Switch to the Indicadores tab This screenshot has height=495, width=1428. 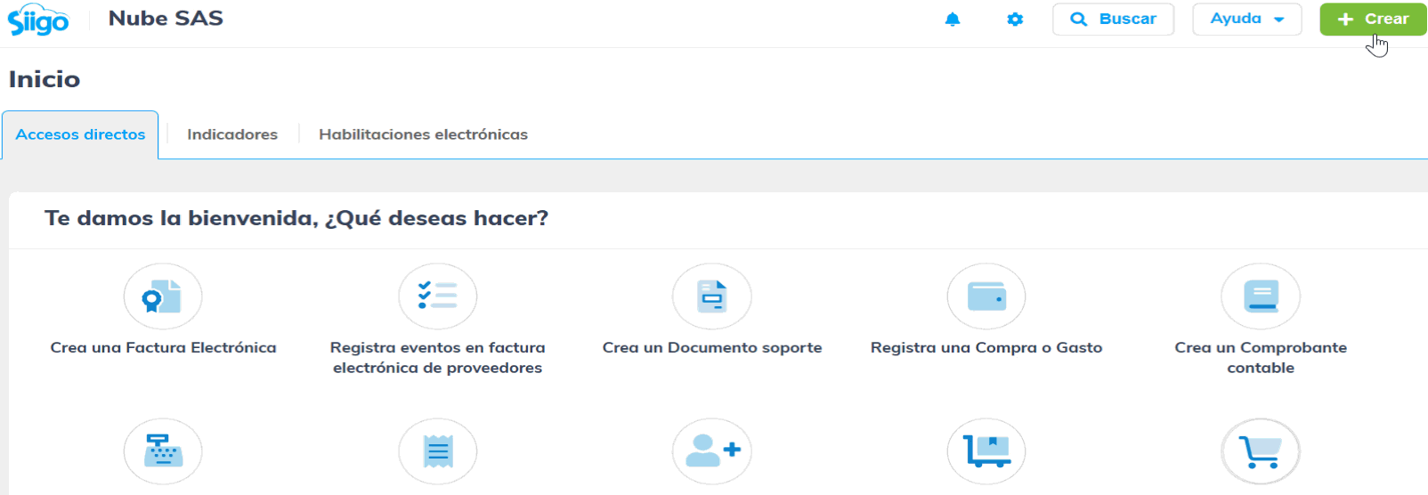click(x=232, y=134)
